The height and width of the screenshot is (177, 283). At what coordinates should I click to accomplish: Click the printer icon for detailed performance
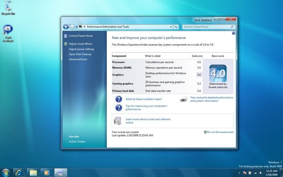183,99
